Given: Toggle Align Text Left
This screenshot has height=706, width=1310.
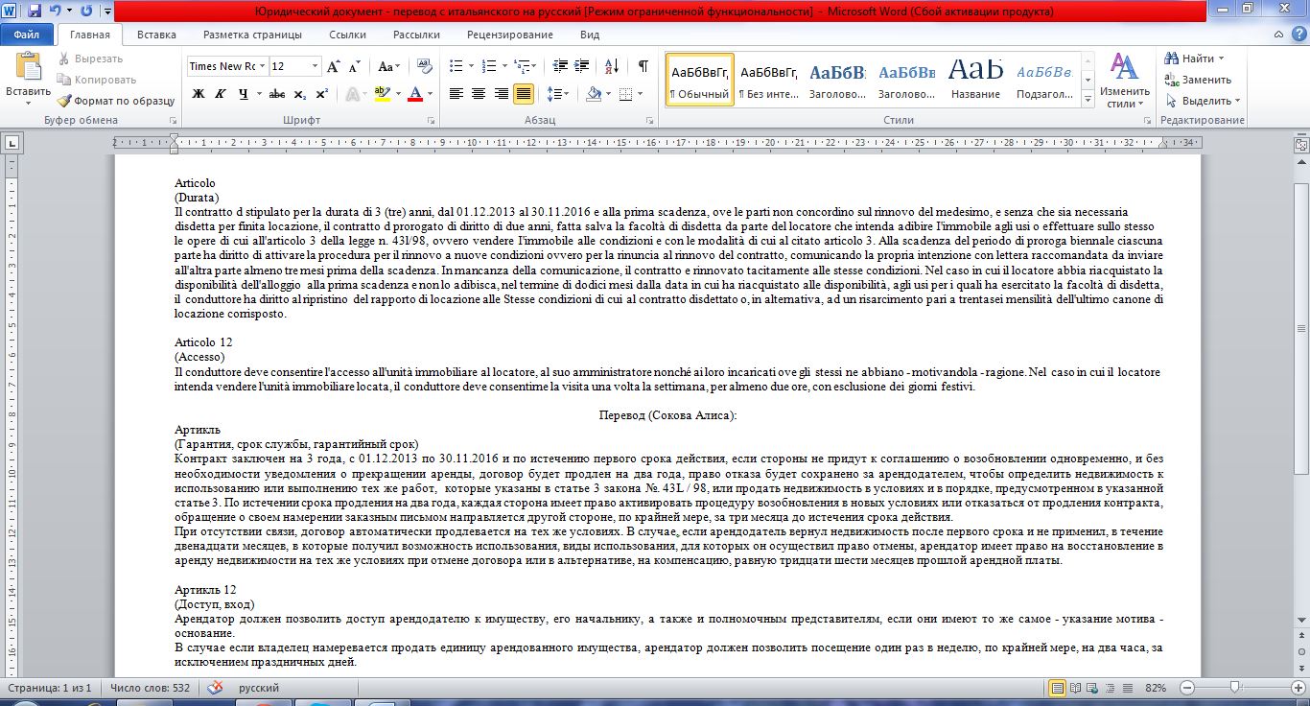Looking at the screenshot, I should (x=456, y=94).
